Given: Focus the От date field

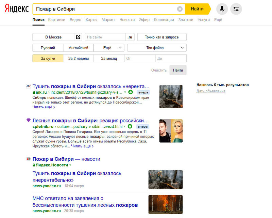Looking at the screenshot, I should click(140, 58).
